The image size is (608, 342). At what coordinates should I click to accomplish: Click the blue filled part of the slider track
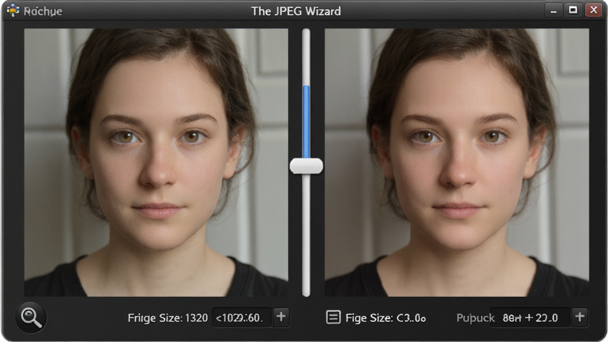306,122
